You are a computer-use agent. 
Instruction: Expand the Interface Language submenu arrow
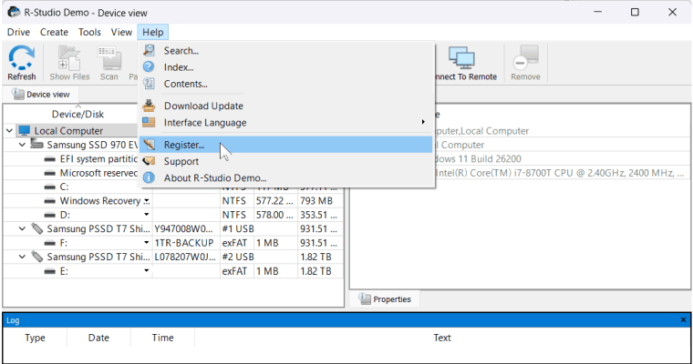(x=423, y=122)
